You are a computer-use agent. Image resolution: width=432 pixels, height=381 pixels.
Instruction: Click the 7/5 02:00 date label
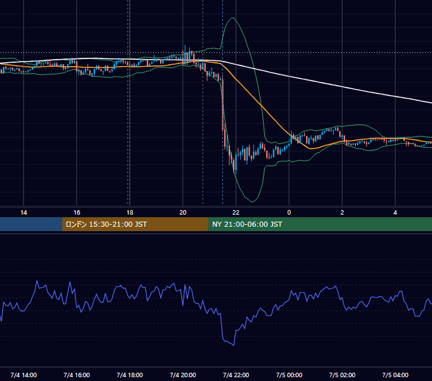342,375
